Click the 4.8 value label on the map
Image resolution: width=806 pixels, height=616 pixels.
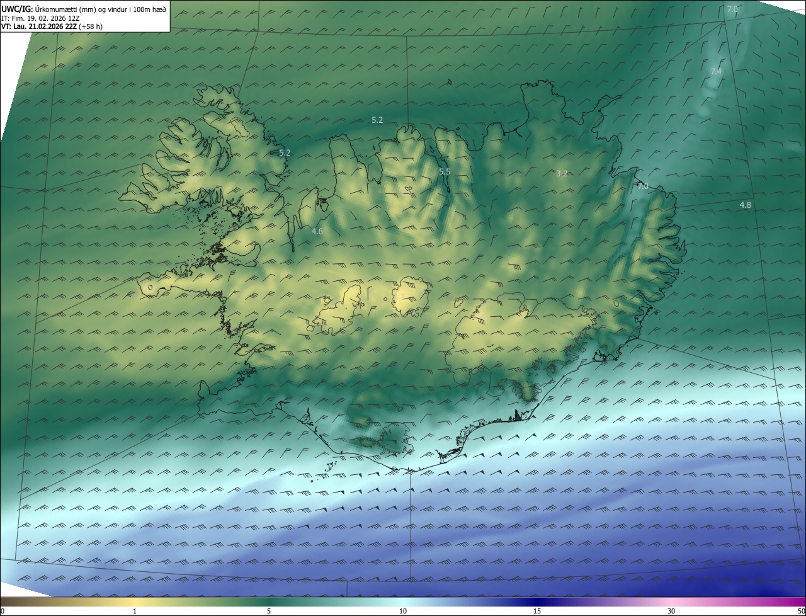tap(745, 205)
